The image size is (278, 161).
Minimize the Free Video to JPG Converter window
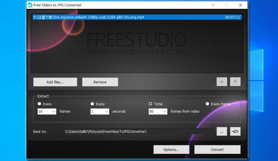(x=213, y=5)
